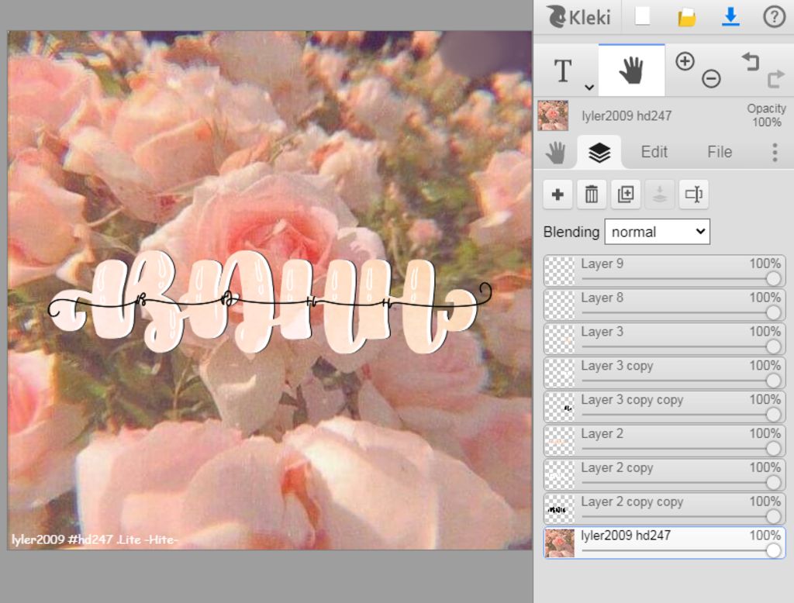Click Layer 8 opacity slider handle
The width and height of the screenshot is (794, 603).
point(773,312)
